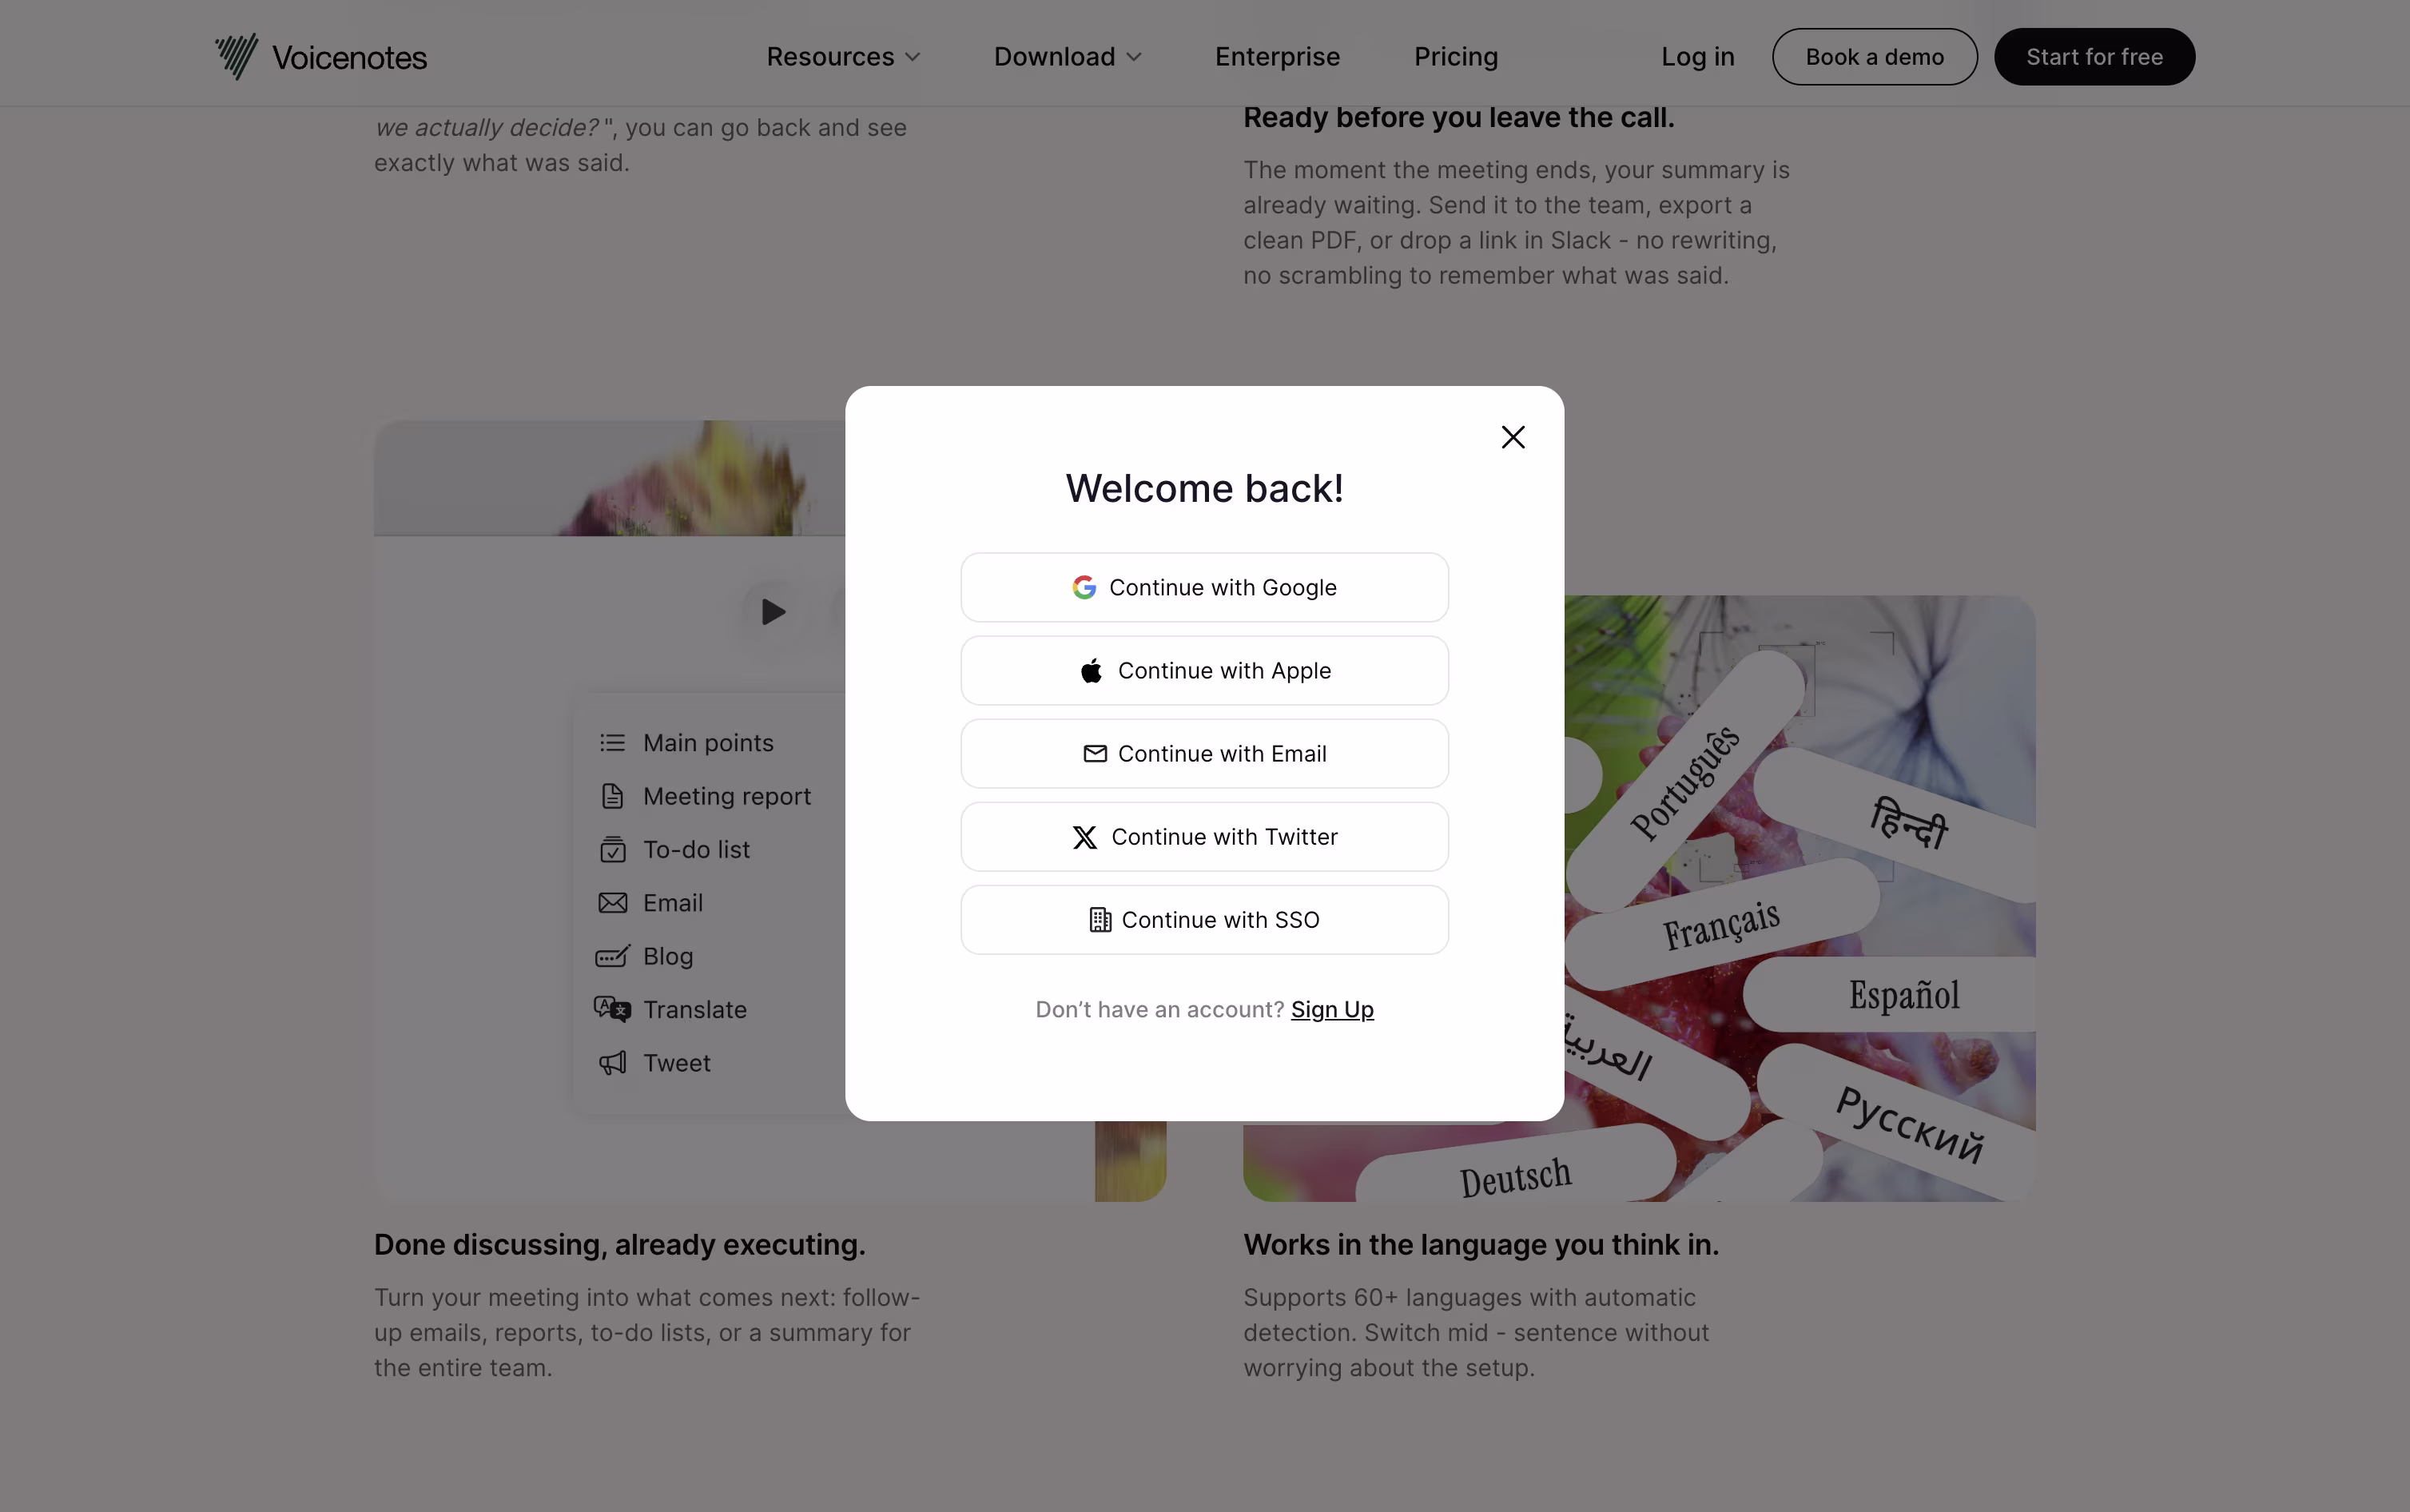The width and height of the screenshot is (2410, 1512).
Task: Click the Translate icon in the list
Action: [x=613, y=1009]
